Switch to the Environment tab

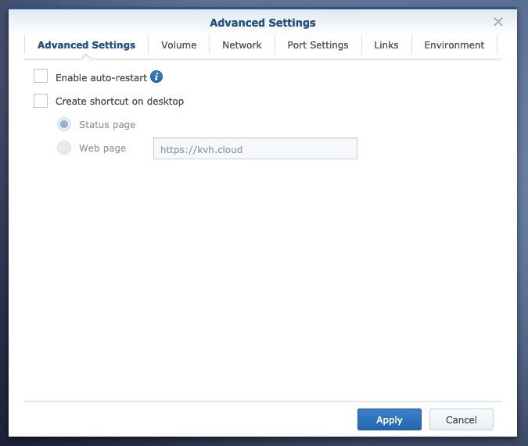454,45
